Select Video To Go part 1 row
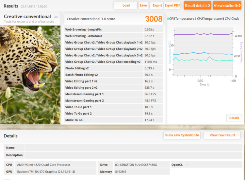This screenshot has width=245, height=180. [x=114, y=107]
